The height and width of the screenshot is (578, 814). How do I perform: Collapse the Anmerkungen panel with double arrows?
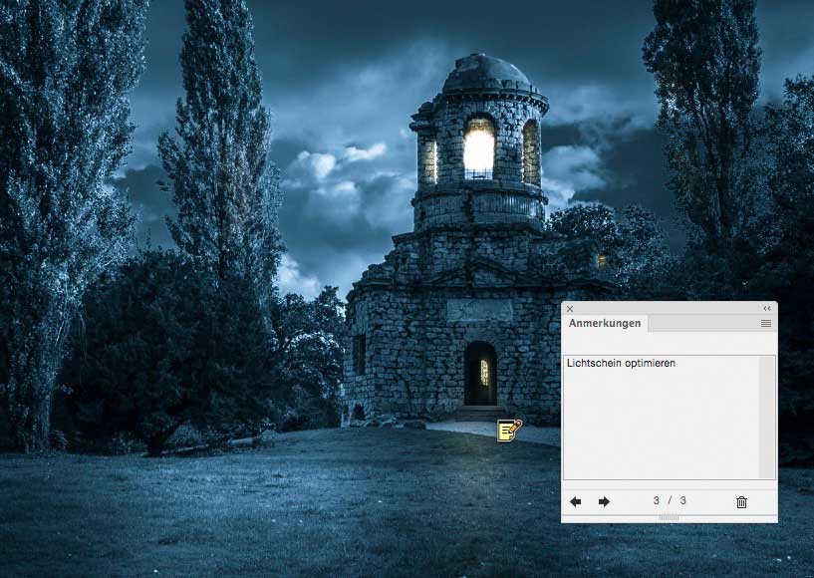click(x=767, y=309)
